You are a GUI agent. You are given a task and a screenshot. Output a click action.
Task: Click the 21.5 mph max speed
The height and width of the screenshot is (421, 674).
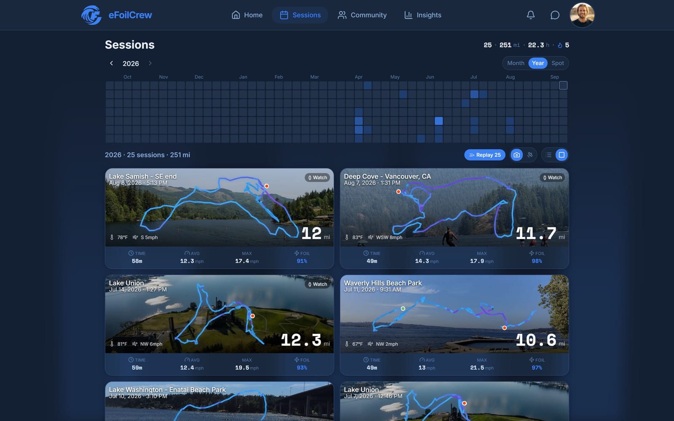482,368
